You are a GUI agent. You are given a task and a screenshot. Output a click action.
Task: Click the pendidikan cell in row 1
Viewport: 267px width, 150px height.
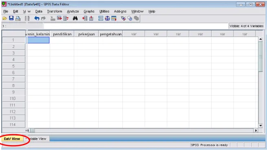(62, 40)
